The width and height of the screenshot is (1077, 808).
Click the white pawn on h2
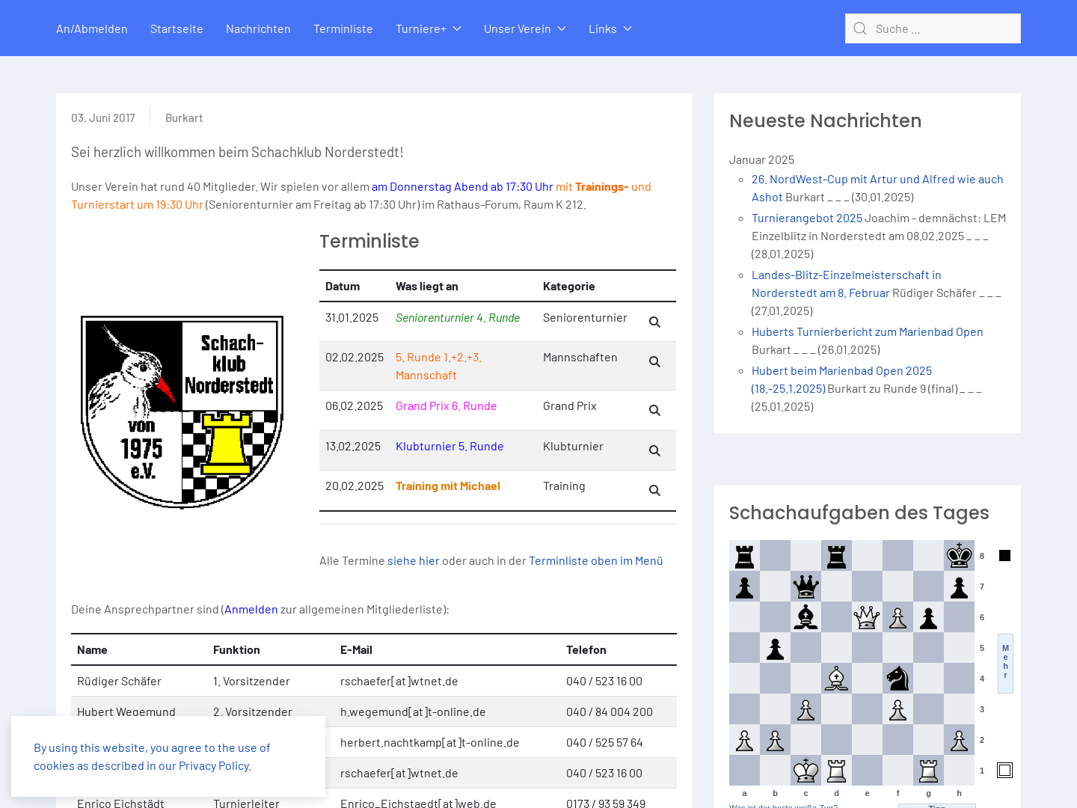point(959,740)
